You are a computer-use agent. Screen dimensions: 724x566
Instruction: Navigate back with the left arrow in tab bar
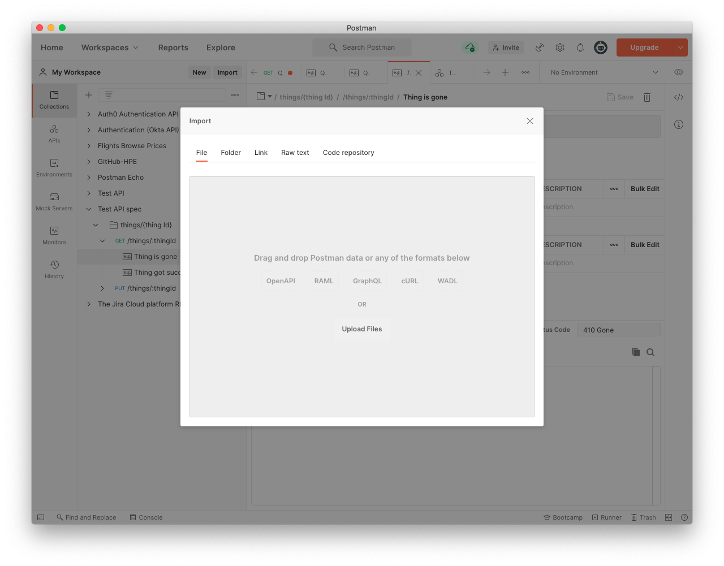[254, 72]
